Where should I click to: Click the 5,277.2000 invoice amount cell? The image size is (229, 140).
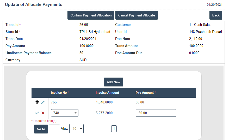point(104,113)
